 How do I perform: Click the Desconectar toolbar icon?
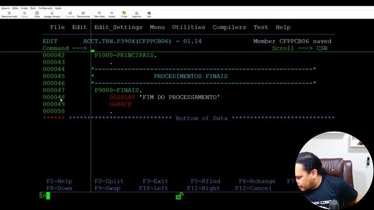pyautogui.click(x=84, y=15)
